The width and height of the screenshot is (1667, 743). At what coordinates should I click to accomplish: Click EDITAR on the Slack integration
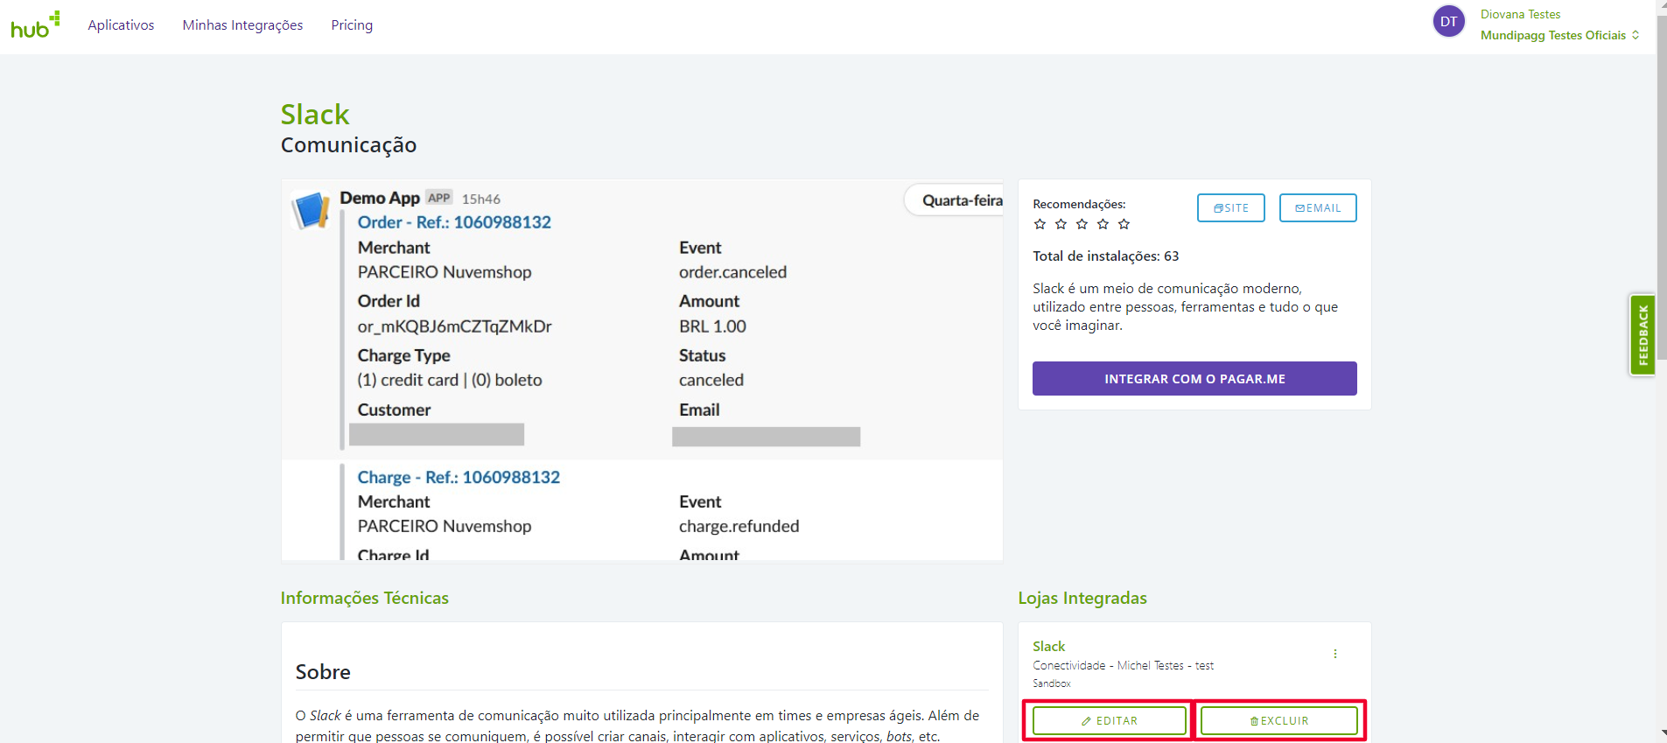tap(1109, 721)
